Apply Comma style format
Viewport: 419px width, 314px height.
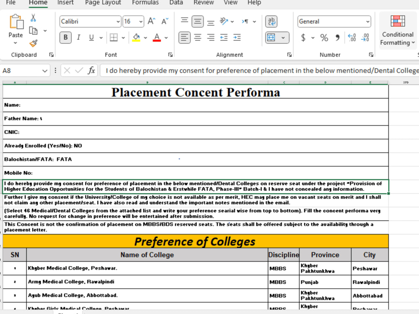click(x=337, y=38)
